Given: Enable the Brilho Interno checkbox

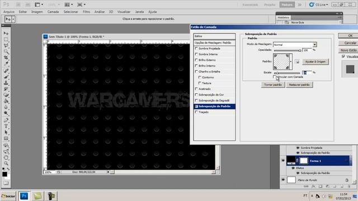Looking at the screenshot, I should point(196,66).
